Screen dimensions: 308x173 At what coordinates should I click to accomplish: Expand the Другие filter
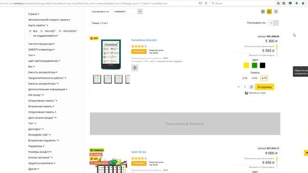point(33,169)
